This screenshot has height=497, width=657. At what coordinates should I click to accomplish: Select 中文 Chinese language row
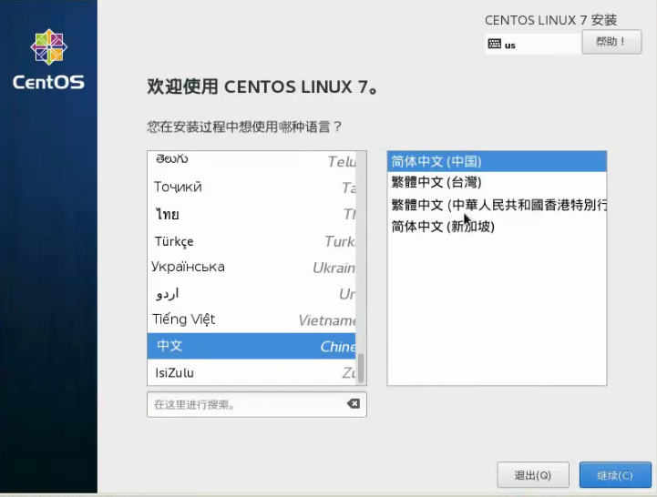coord(252,346)
